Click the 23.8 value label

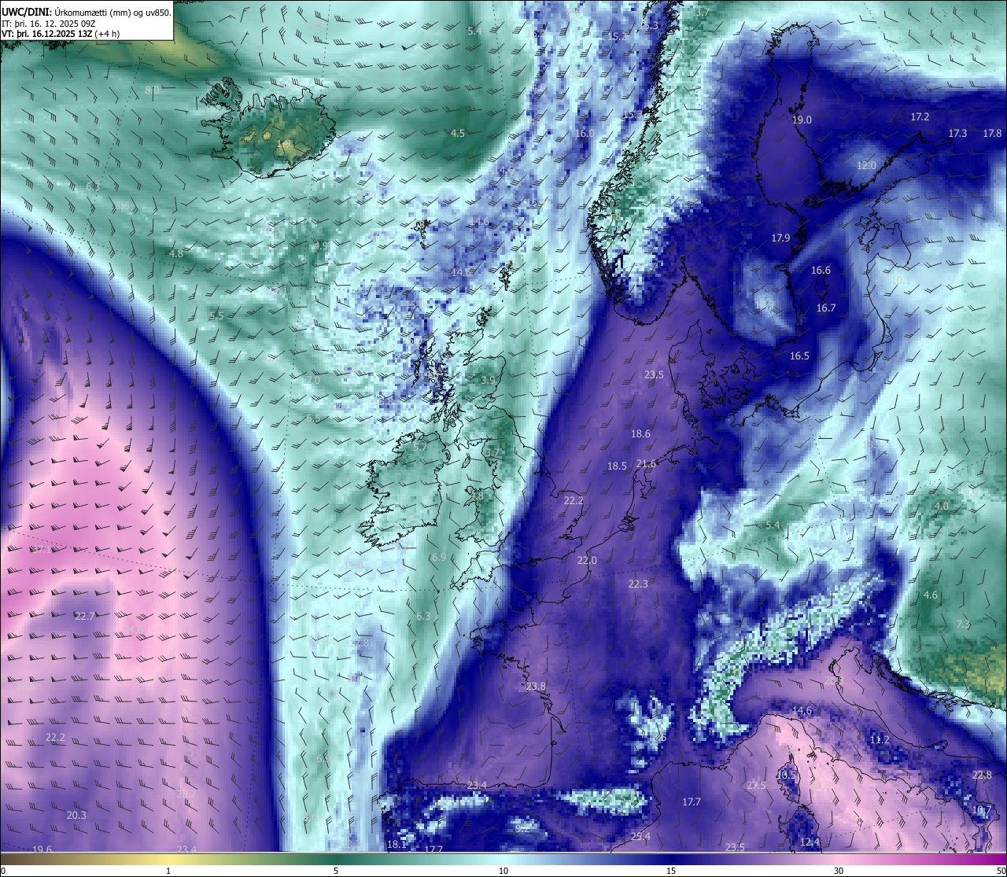(x=536, y=686)
